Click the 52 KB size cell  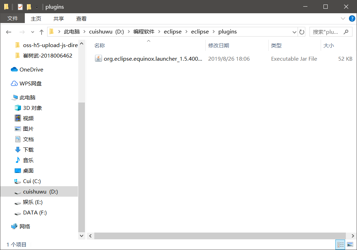click(x=345, y=59)
